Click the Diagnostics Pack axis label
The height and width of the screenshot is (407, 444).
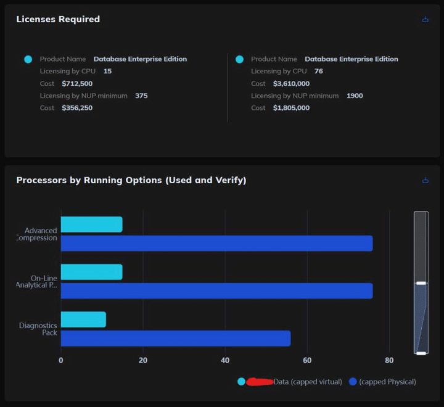[38, 329]
